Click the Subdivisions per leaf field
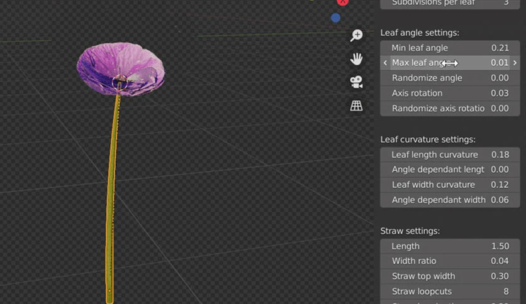This screenshot has height=304, width=526. pyautogui.click(x=450, y=3)
